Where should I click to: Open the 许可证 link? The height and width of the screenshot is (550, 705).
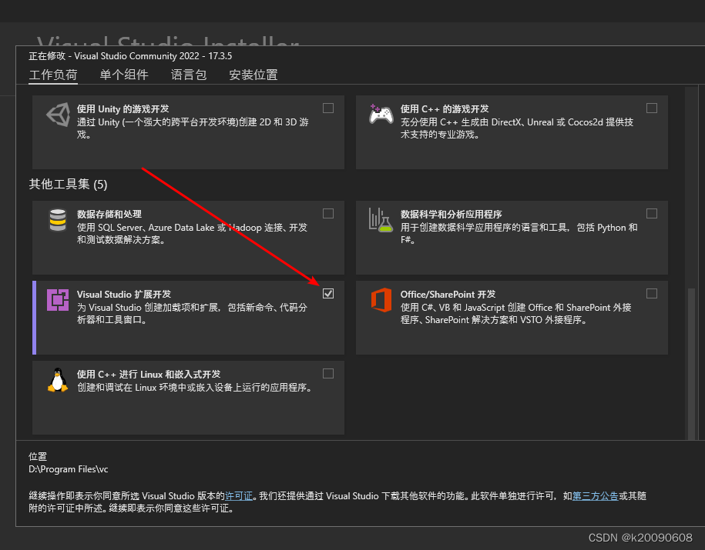coord(240,495)
